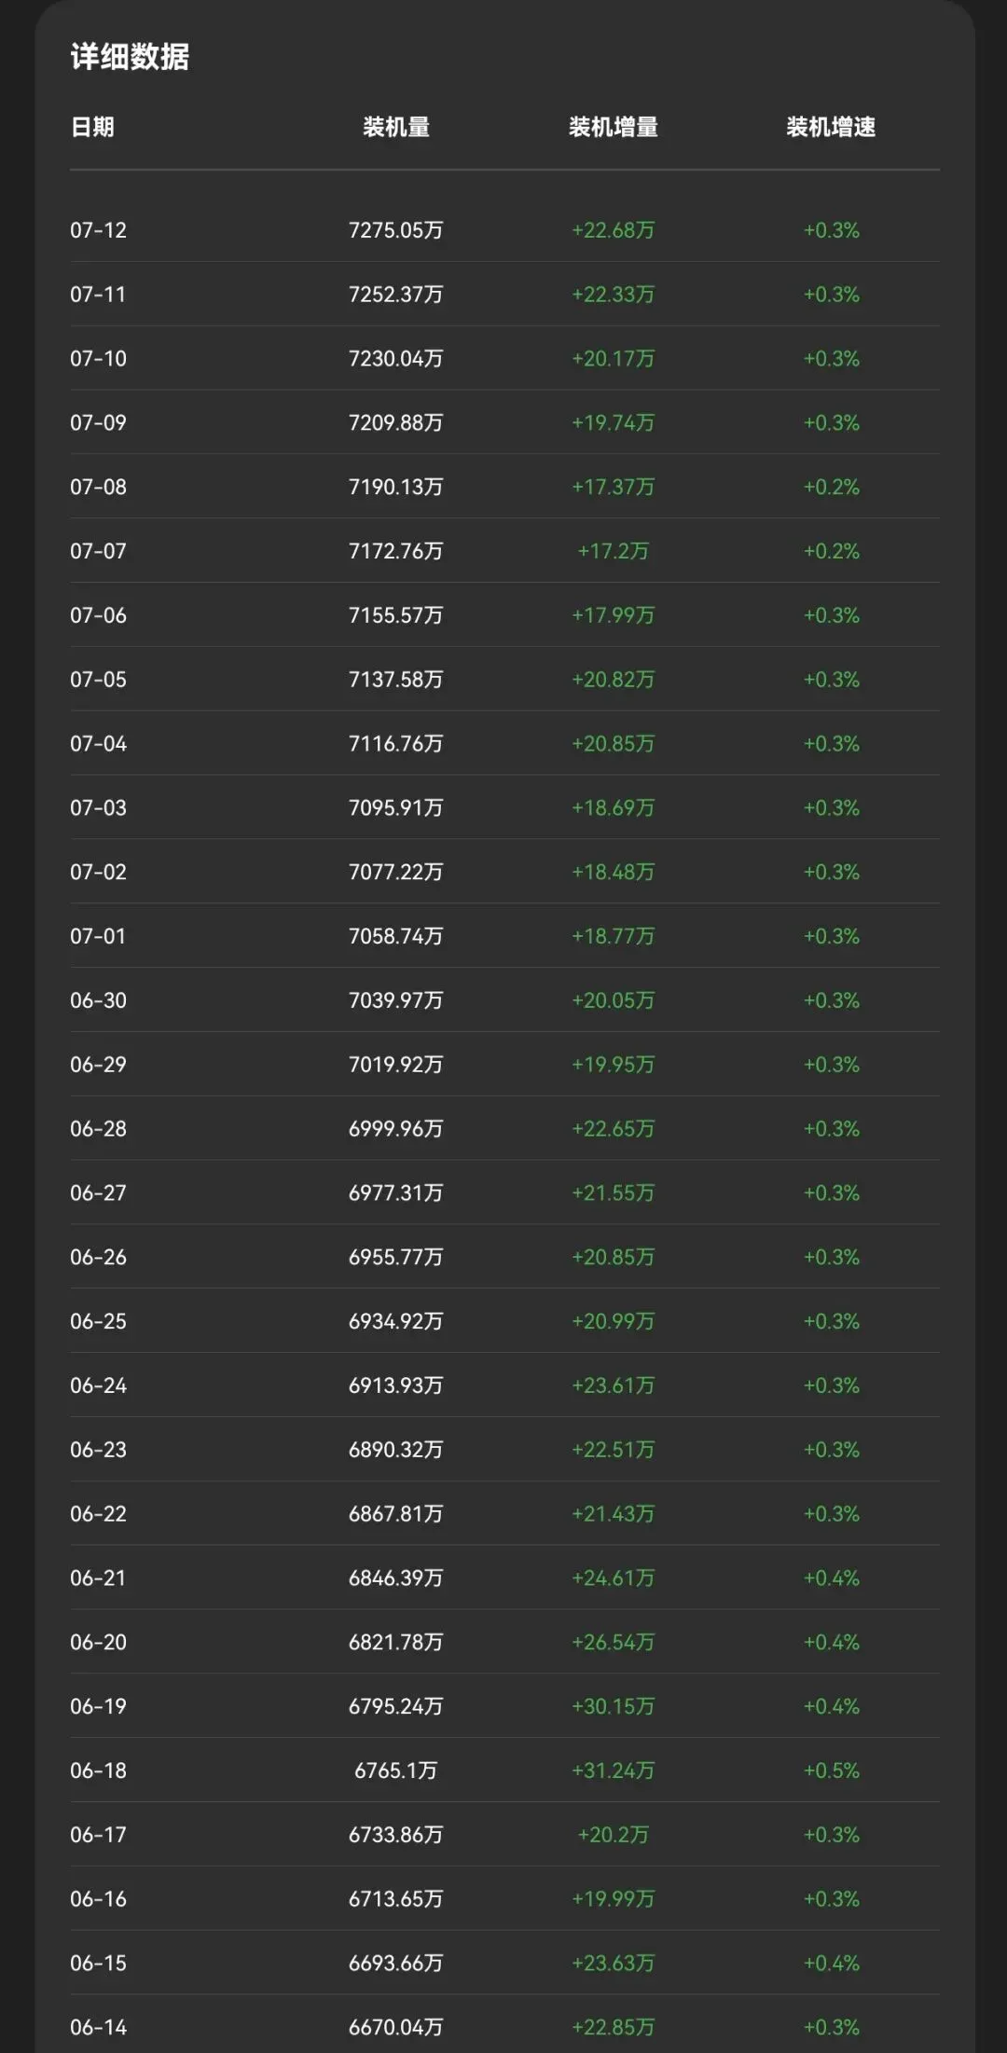The height and width of the screenshot is (2053, 1007).
Task: Select the 06-30 date cell
Action: coord(98,1000)
